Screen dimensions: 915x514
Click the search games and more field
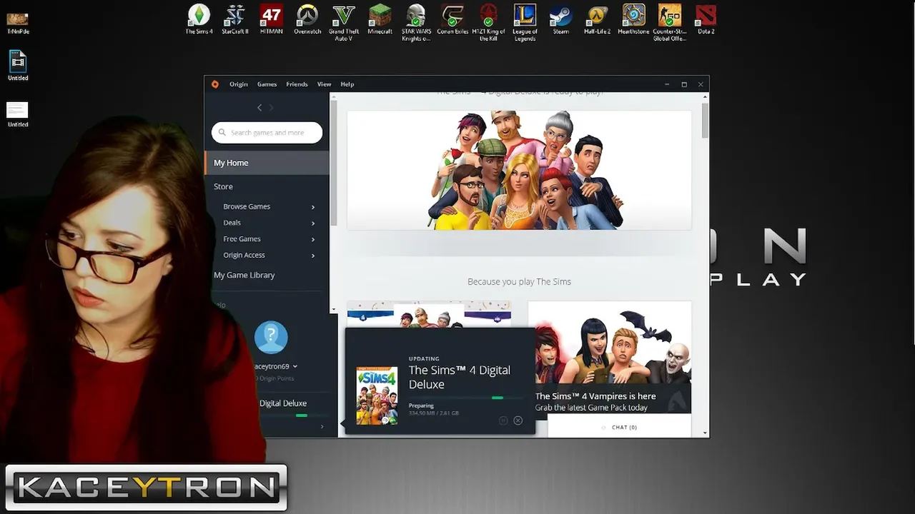coord(267,133)
